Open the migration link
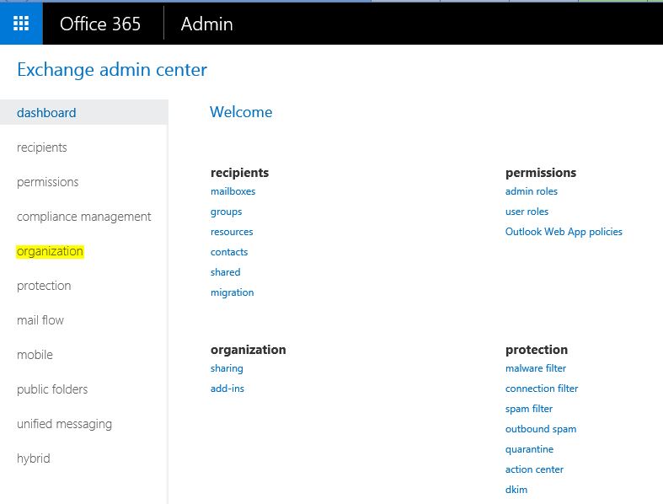Viewport: 663px width, 504px height. coord(233,292)
